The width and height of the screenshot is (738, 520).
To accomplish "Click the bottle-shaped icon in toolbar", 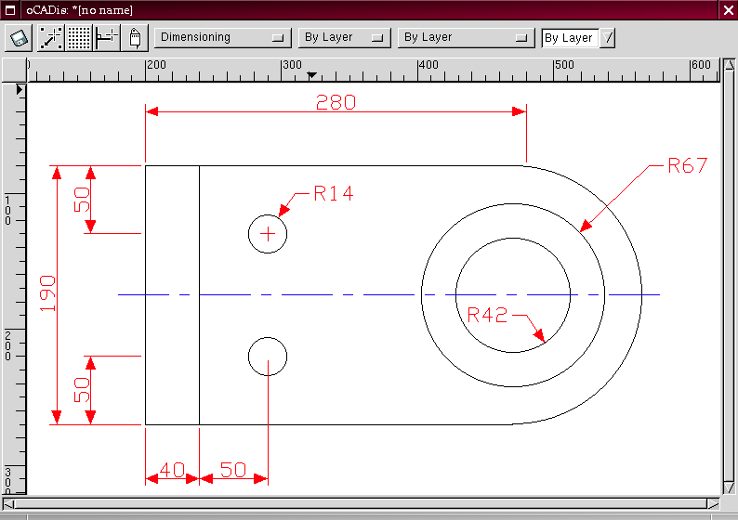I will point(135,38).
